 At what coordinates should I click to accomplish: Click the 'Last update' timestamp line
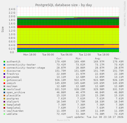tap(95, 117)
